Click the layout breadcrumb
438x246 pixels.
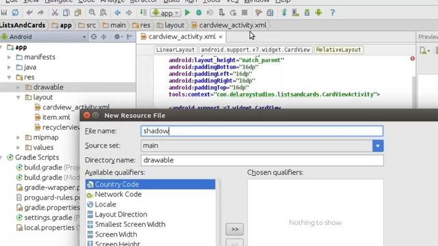pos(170,25)
